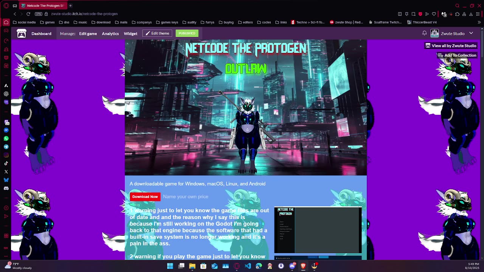
Task: Open the Opera main menu logo
Action: coord(6,6)
